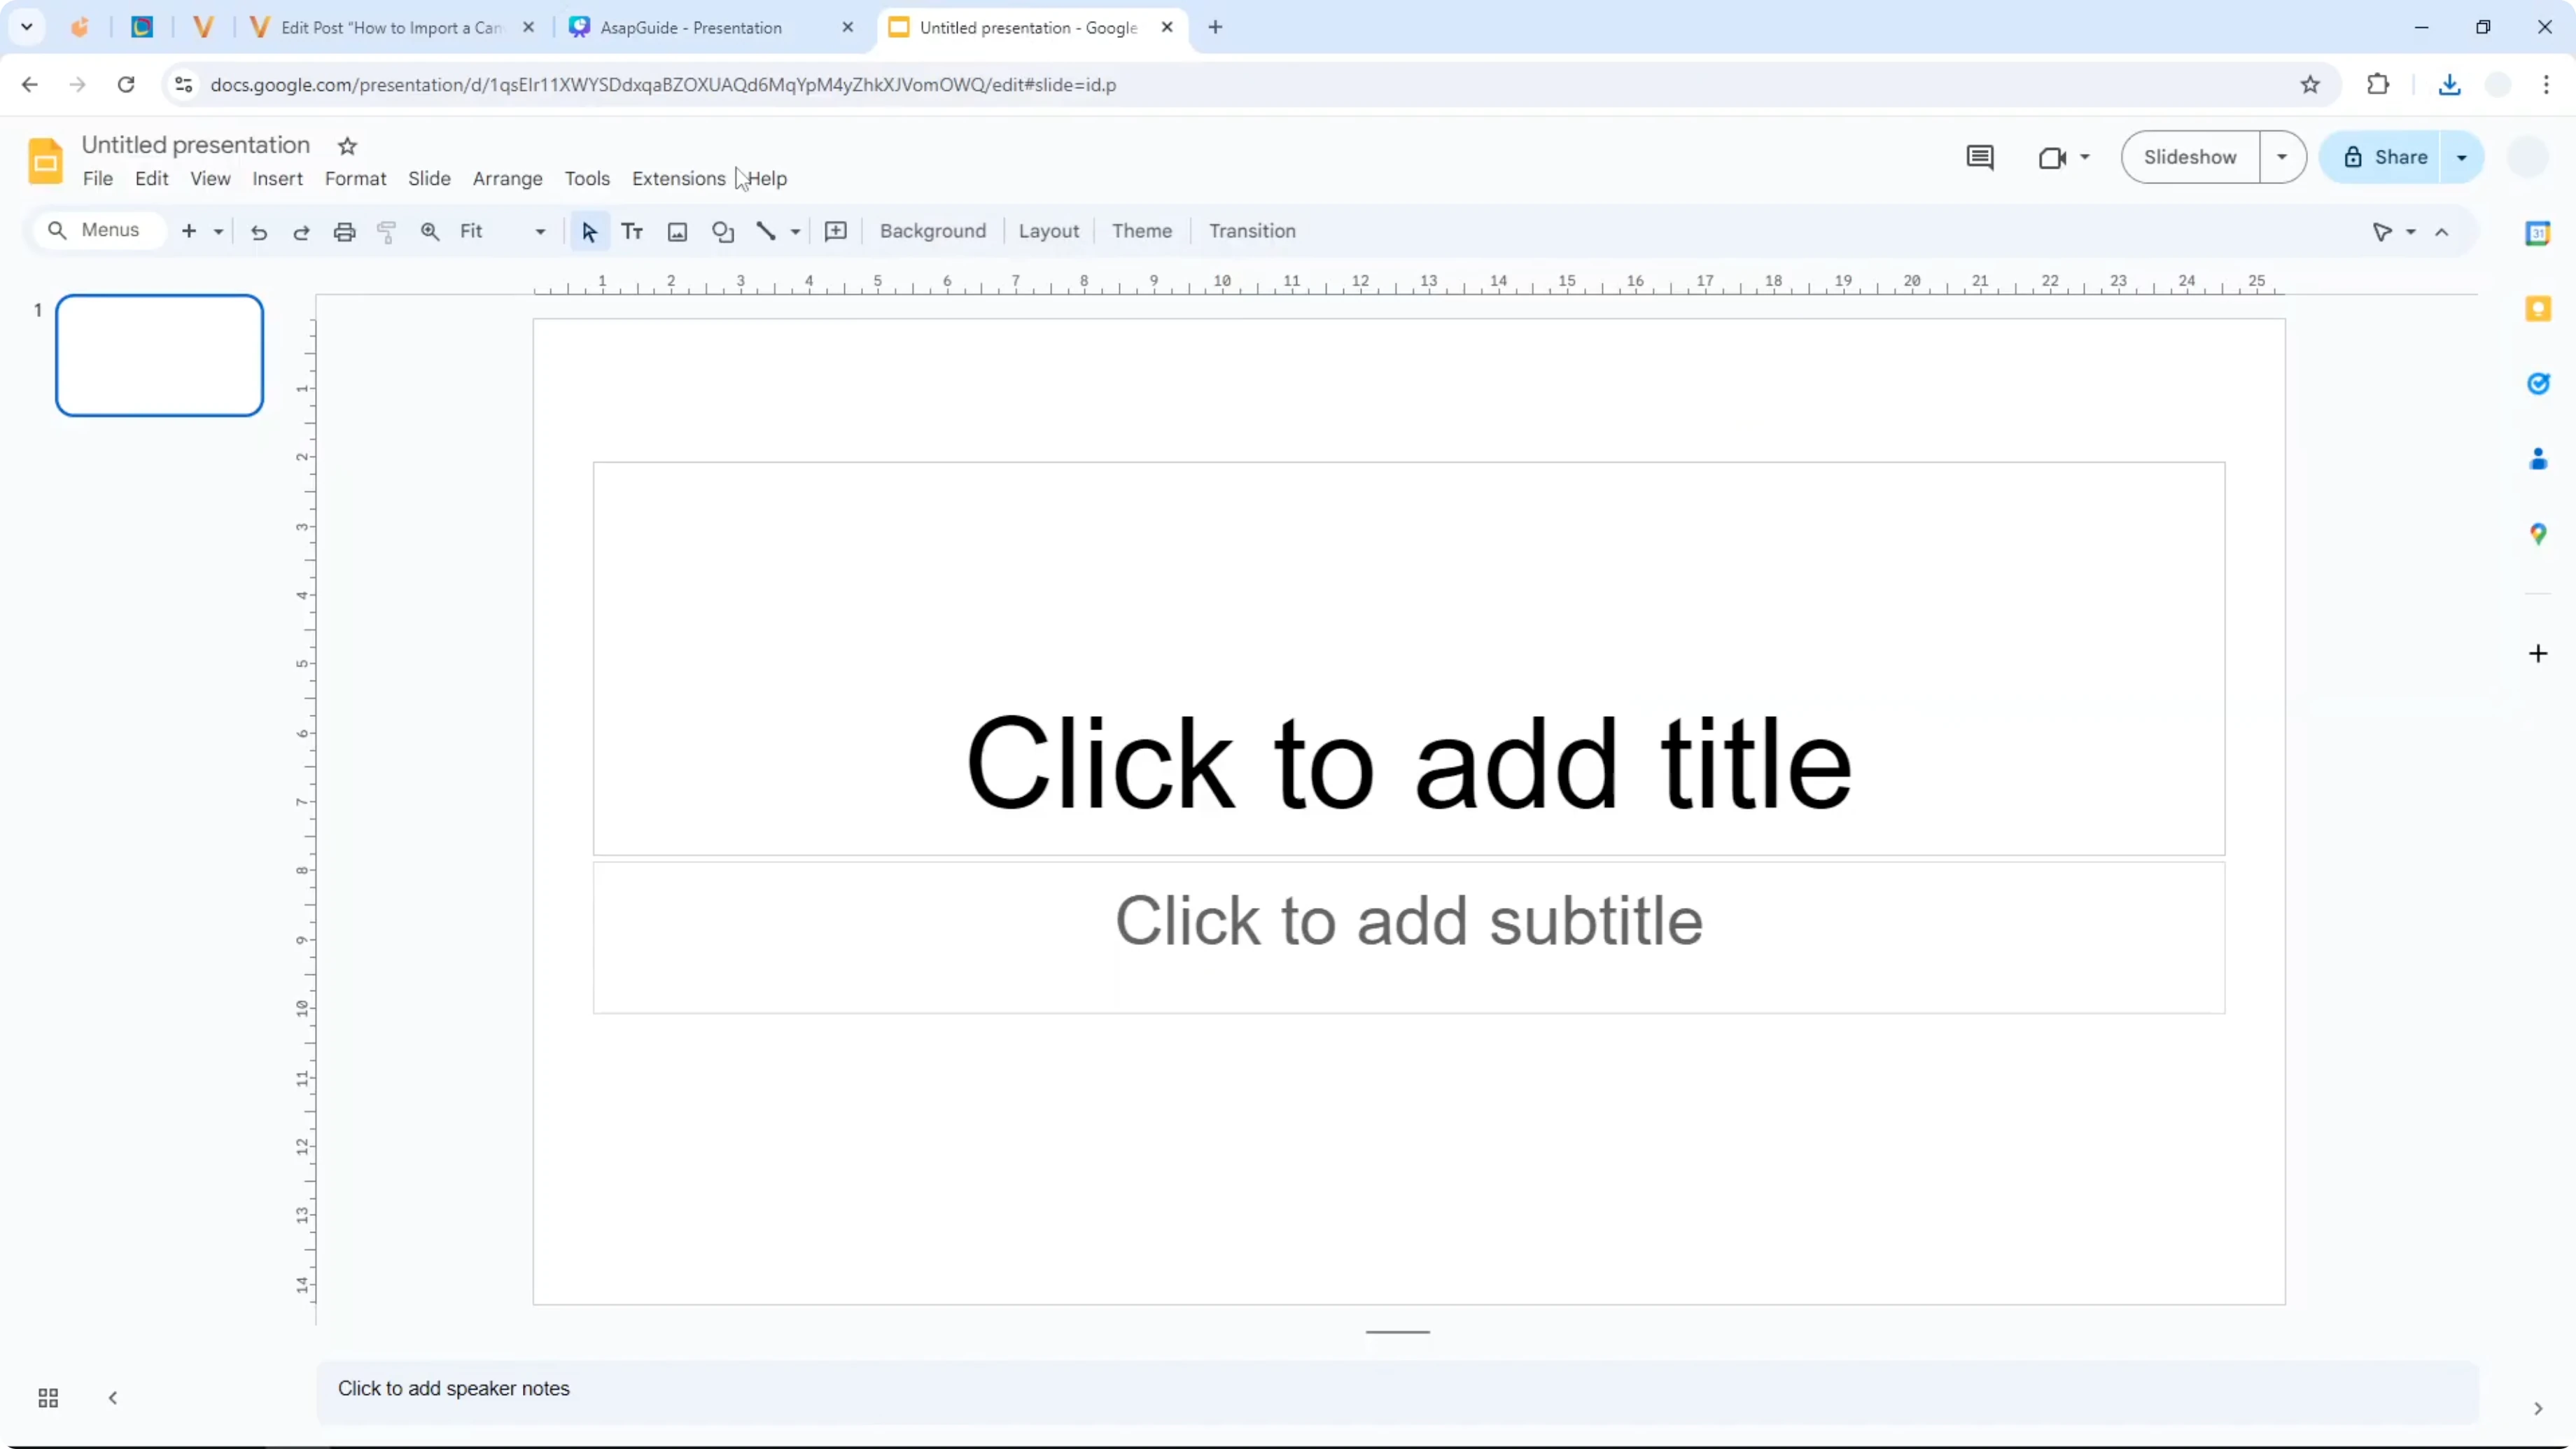Open the View menu
Image resolution: width=2576 pixels, height=1449 pixels.
(x=210, y=179)
